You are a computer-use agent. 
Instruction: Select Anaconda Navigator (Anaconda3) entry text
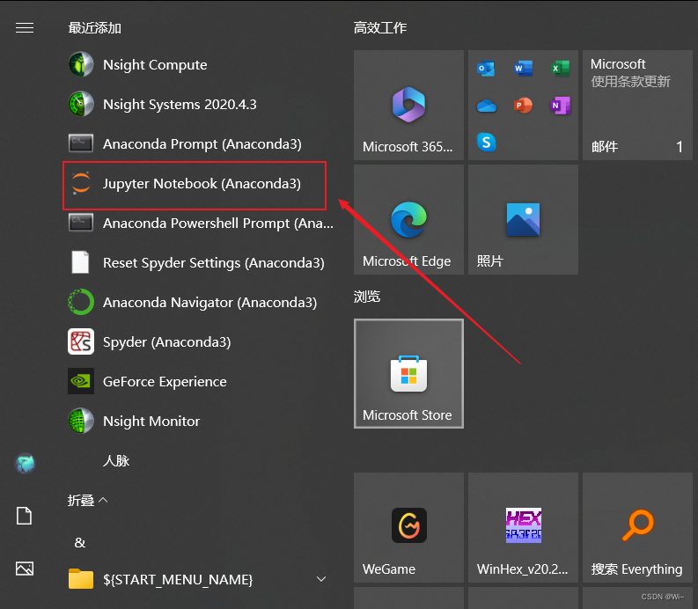click(210, 302)
